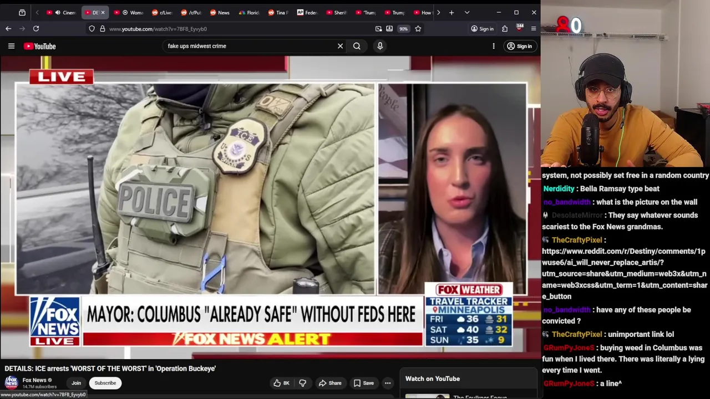Click GRumPyJoneS username on the weed message

click(569, 347)
